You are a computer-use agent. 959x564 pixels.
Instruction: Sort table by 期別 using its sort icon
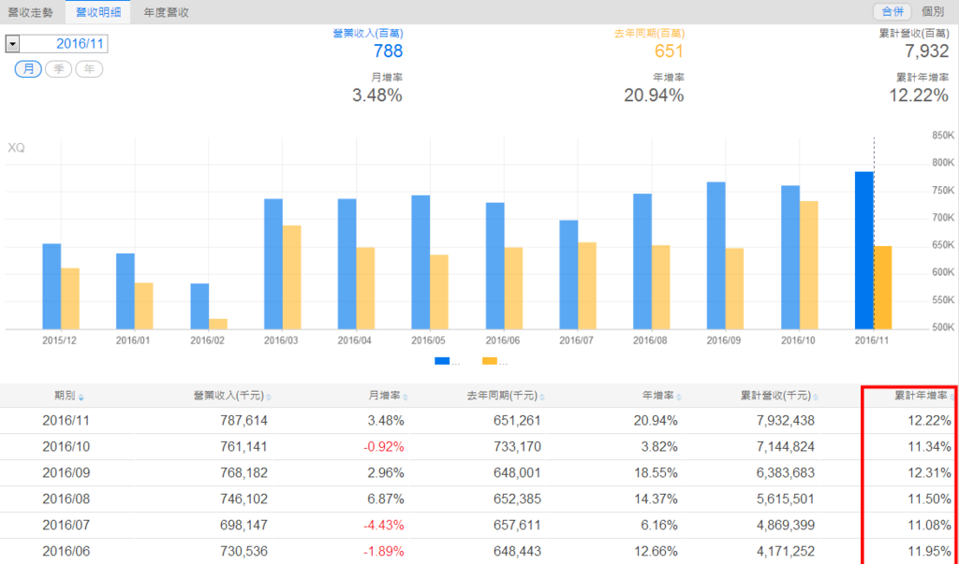pos(81,398)
